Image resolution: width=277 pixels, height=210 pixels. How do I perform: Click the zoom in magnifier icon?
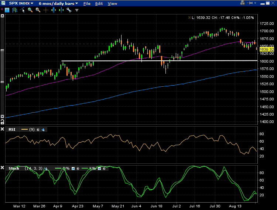tap(30, 10)
